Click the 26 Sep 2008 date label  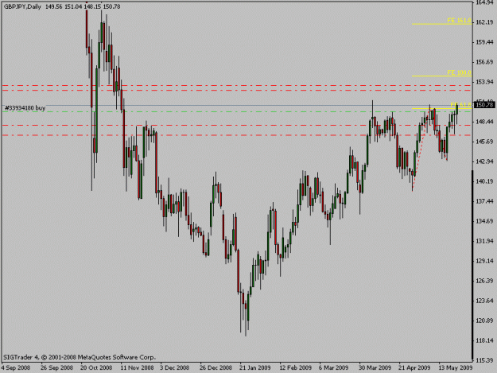tap(56, 368)
